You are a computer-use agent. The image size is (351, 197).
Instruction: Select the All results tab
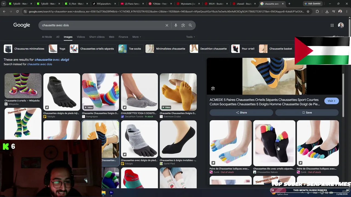click(58, 37)
